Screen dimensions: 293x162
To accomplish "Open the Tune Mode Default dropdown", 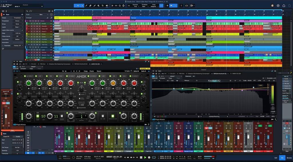I will coord(18,39).
